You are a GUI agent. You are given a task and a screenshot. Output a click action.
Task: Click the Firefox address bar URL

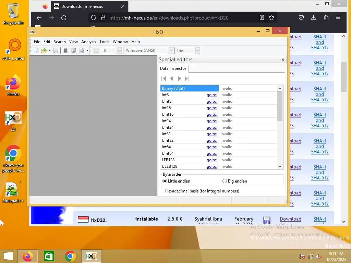[x=169, y=18]
